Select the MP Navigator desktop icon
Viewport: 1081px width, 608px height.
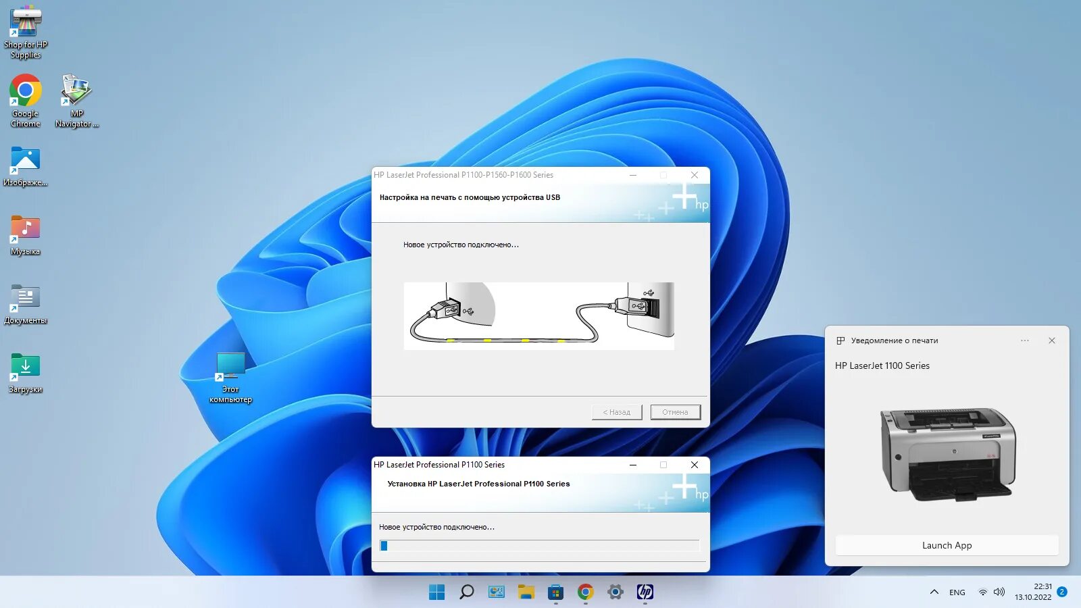pyautogui.click(x=76, y=101)
